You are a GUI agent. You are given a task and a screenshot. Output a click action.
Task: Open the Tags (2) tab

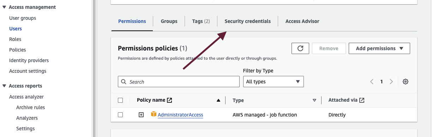point(201,21)
